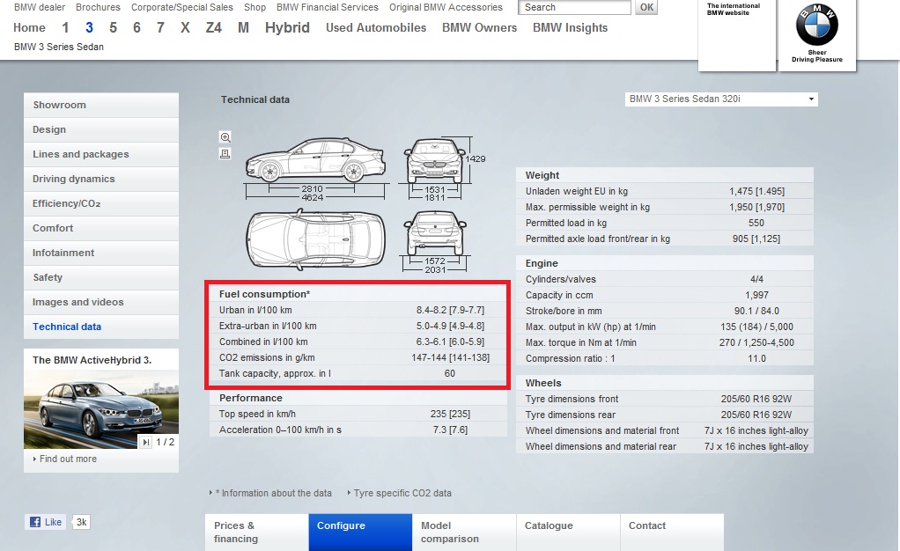Open the Hybrid menu in top navigation

pos(287,27)
